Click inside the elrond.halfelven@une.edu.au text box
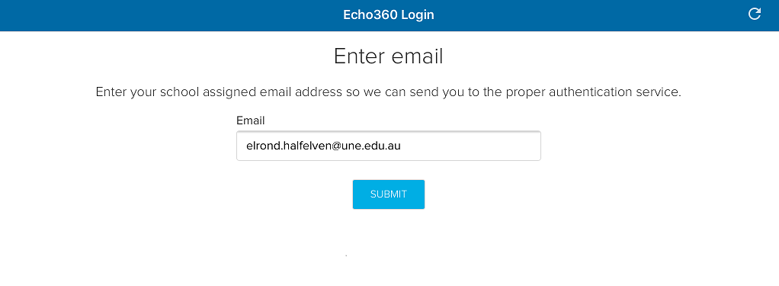The height and width of the screenshot is (286, 779). 389,146
